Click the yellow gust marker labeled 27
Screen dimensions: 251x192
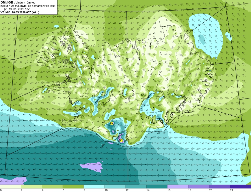point(121,140)
